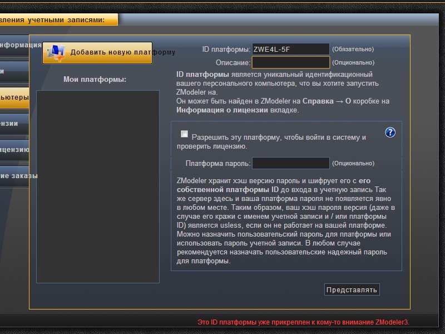Select the highlighted 'ьютеры' sidebar tab
This screenshot has height=334, width=445.
pyautogui.click(x=14, y=97)
